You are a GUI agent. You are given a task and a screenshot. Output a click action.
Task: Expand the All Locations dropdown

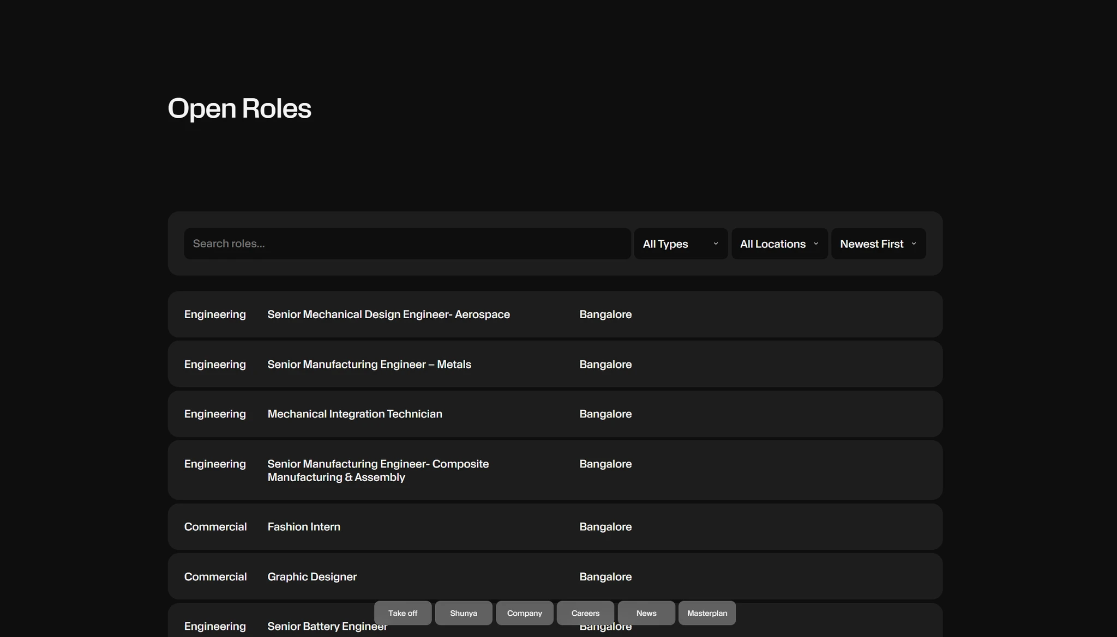pos(772,244)
